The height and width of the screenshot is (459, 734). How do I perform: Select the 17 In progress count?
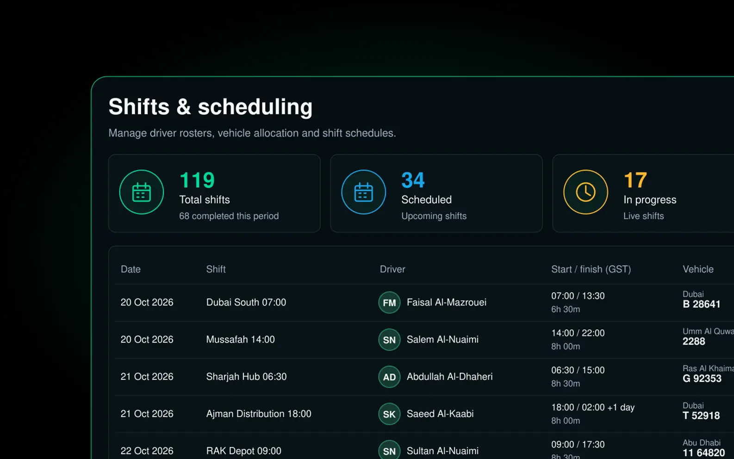[x=635, y=180]
